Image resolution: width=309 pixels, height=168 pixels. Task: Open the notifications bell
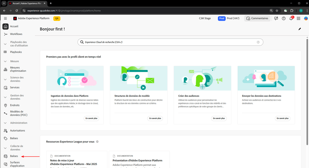pyautogui.click(x=291, y=18)
